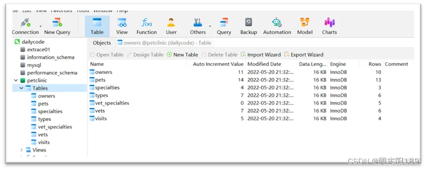
Task: Expand the Views tree node
Action: [x=21, y=150]
